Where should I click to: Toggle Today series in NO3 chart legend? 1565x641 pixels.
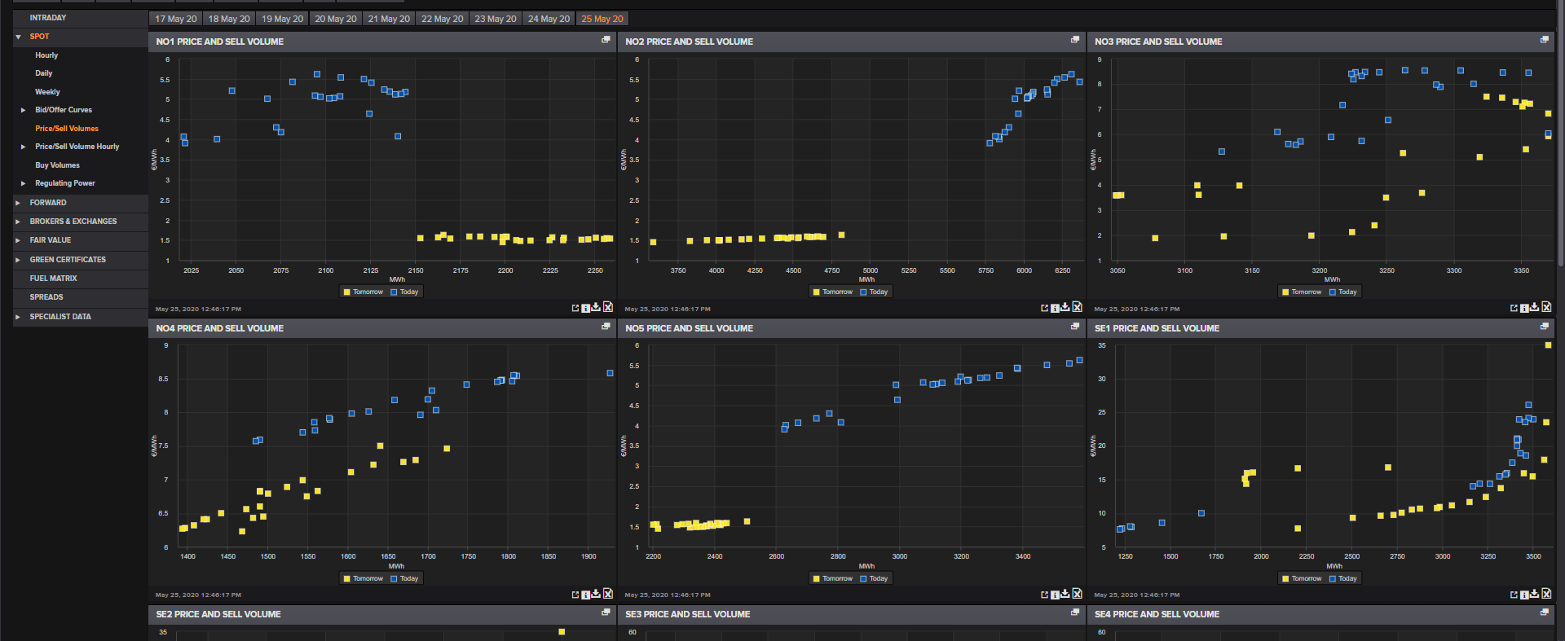(x=1342, y=292)
